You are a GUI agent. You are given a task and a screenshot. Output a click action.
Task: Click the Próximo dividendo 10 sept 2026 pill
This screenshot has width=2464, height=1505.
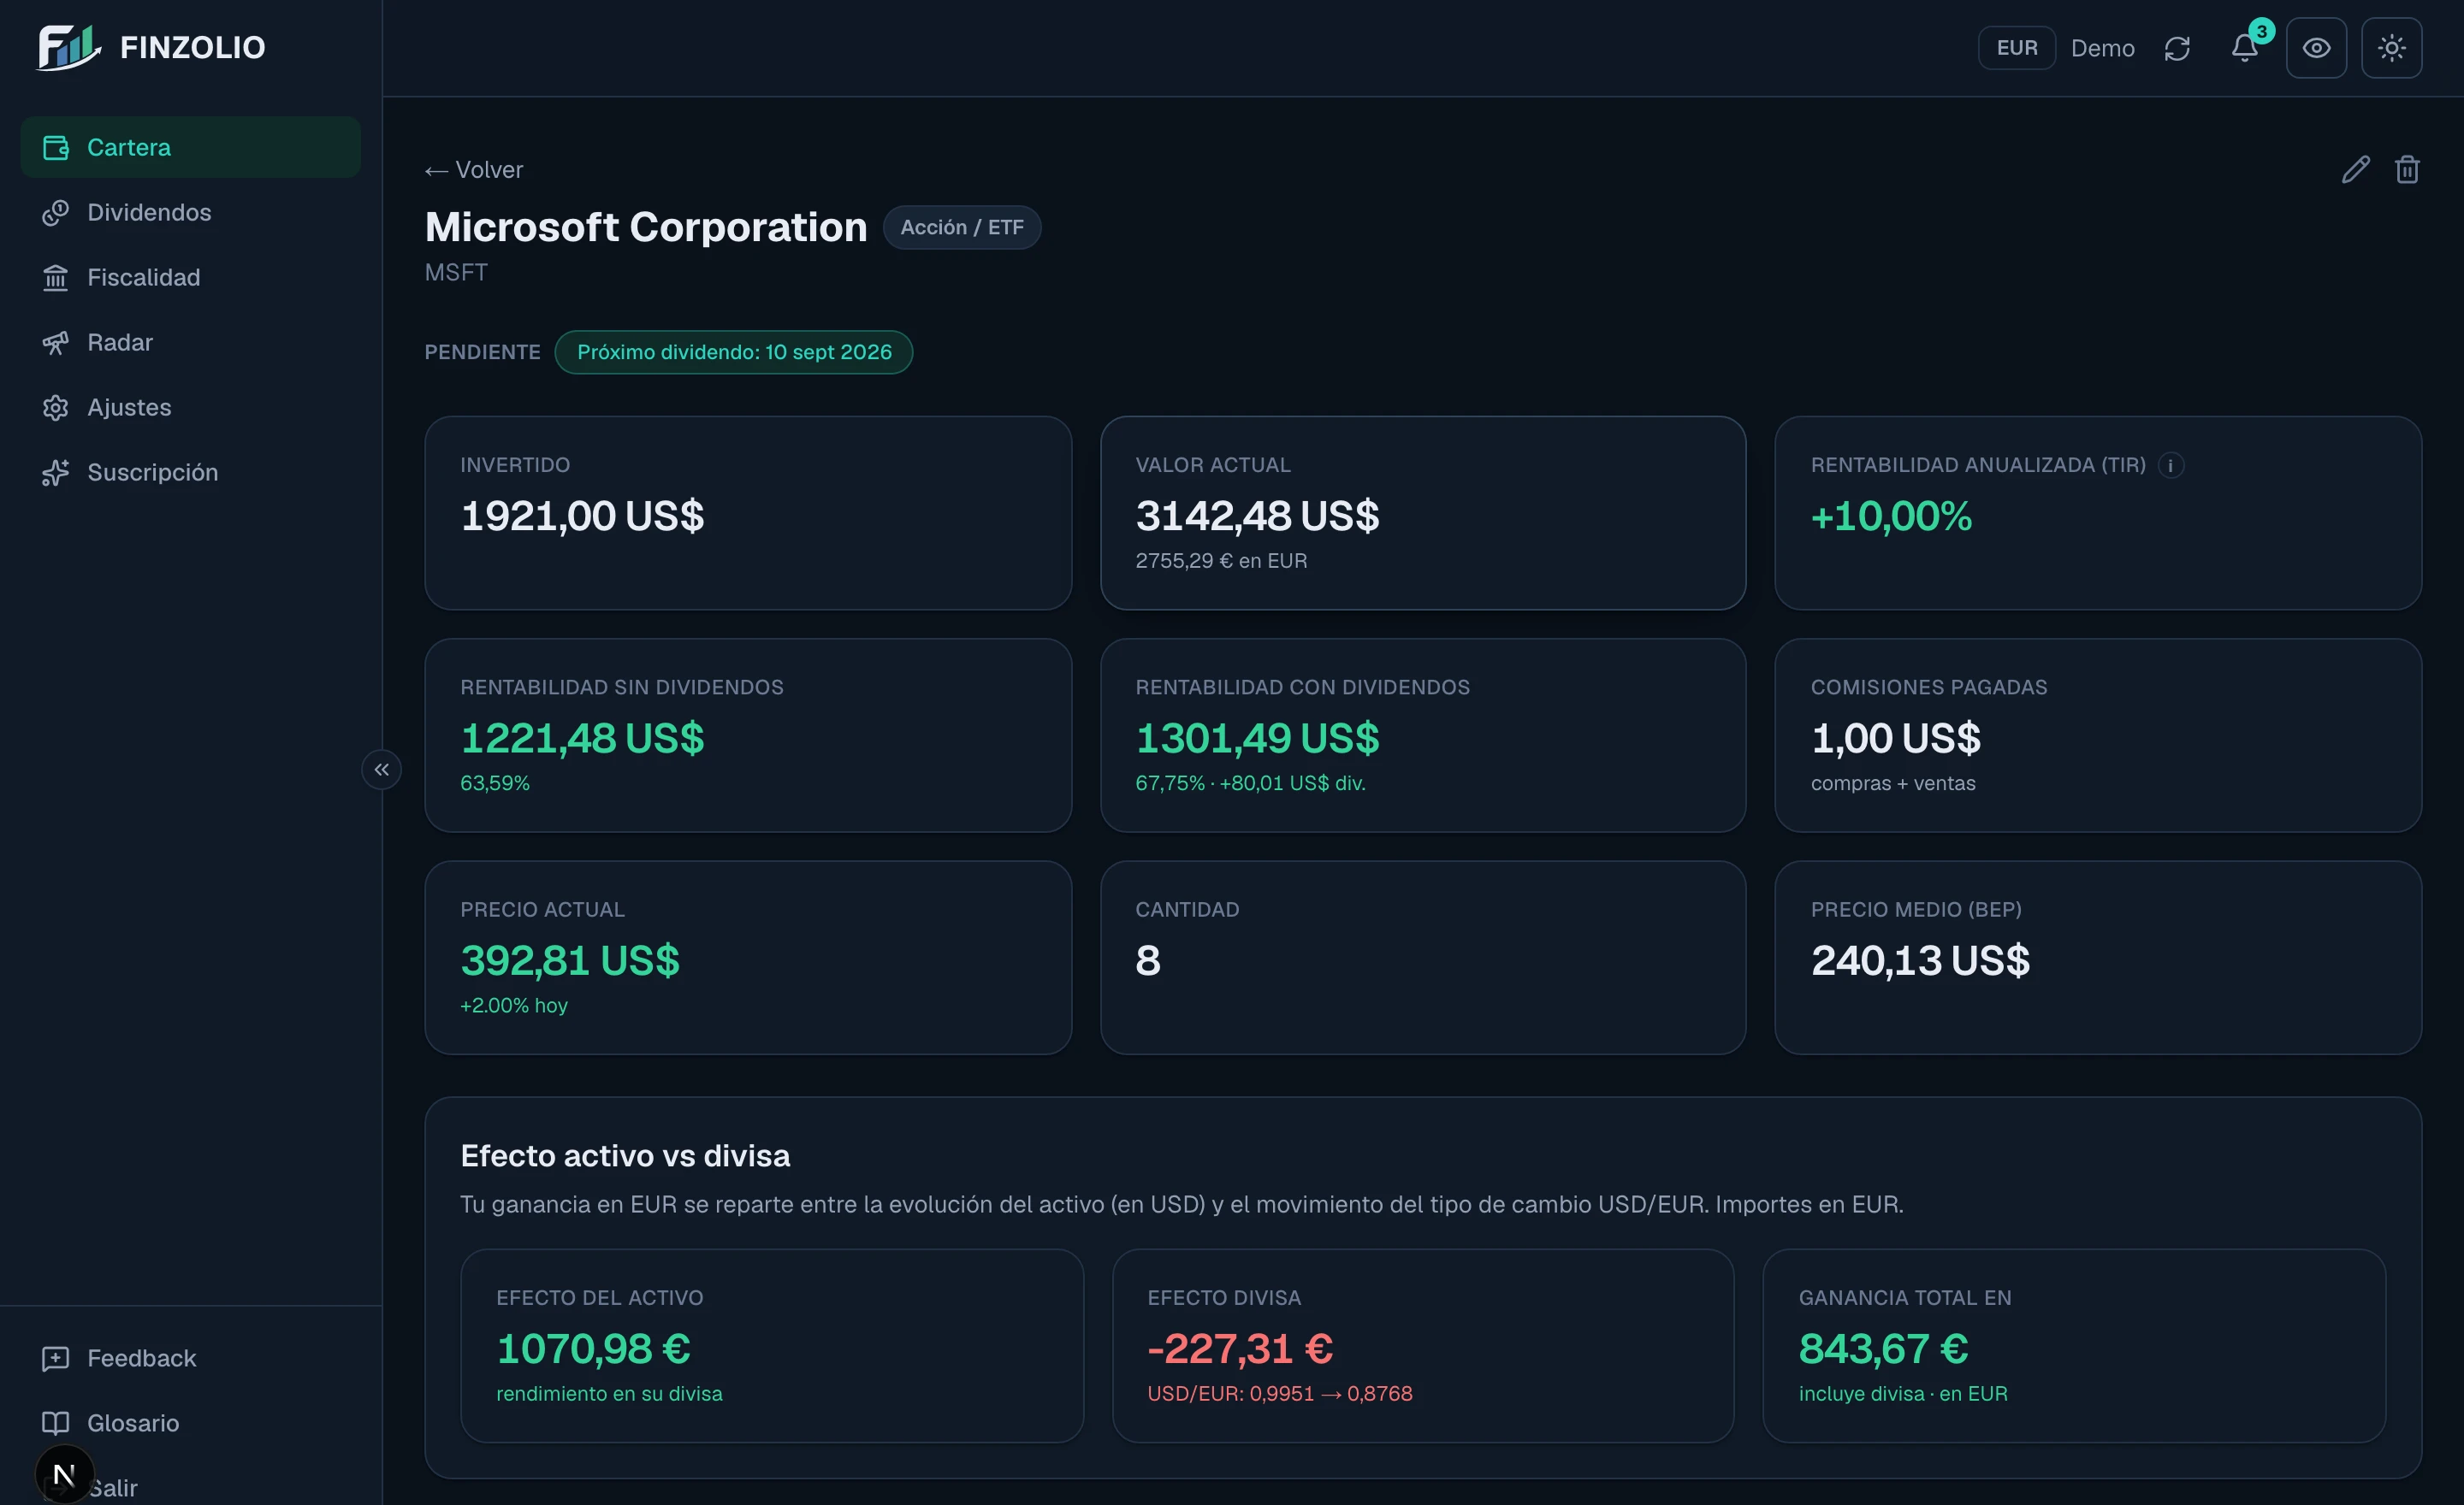[x=734, y=351]
